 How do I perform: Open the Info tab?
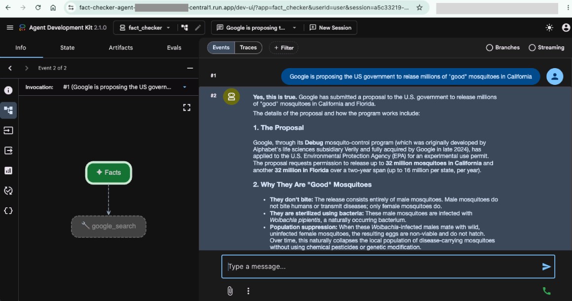click(21, 48)
